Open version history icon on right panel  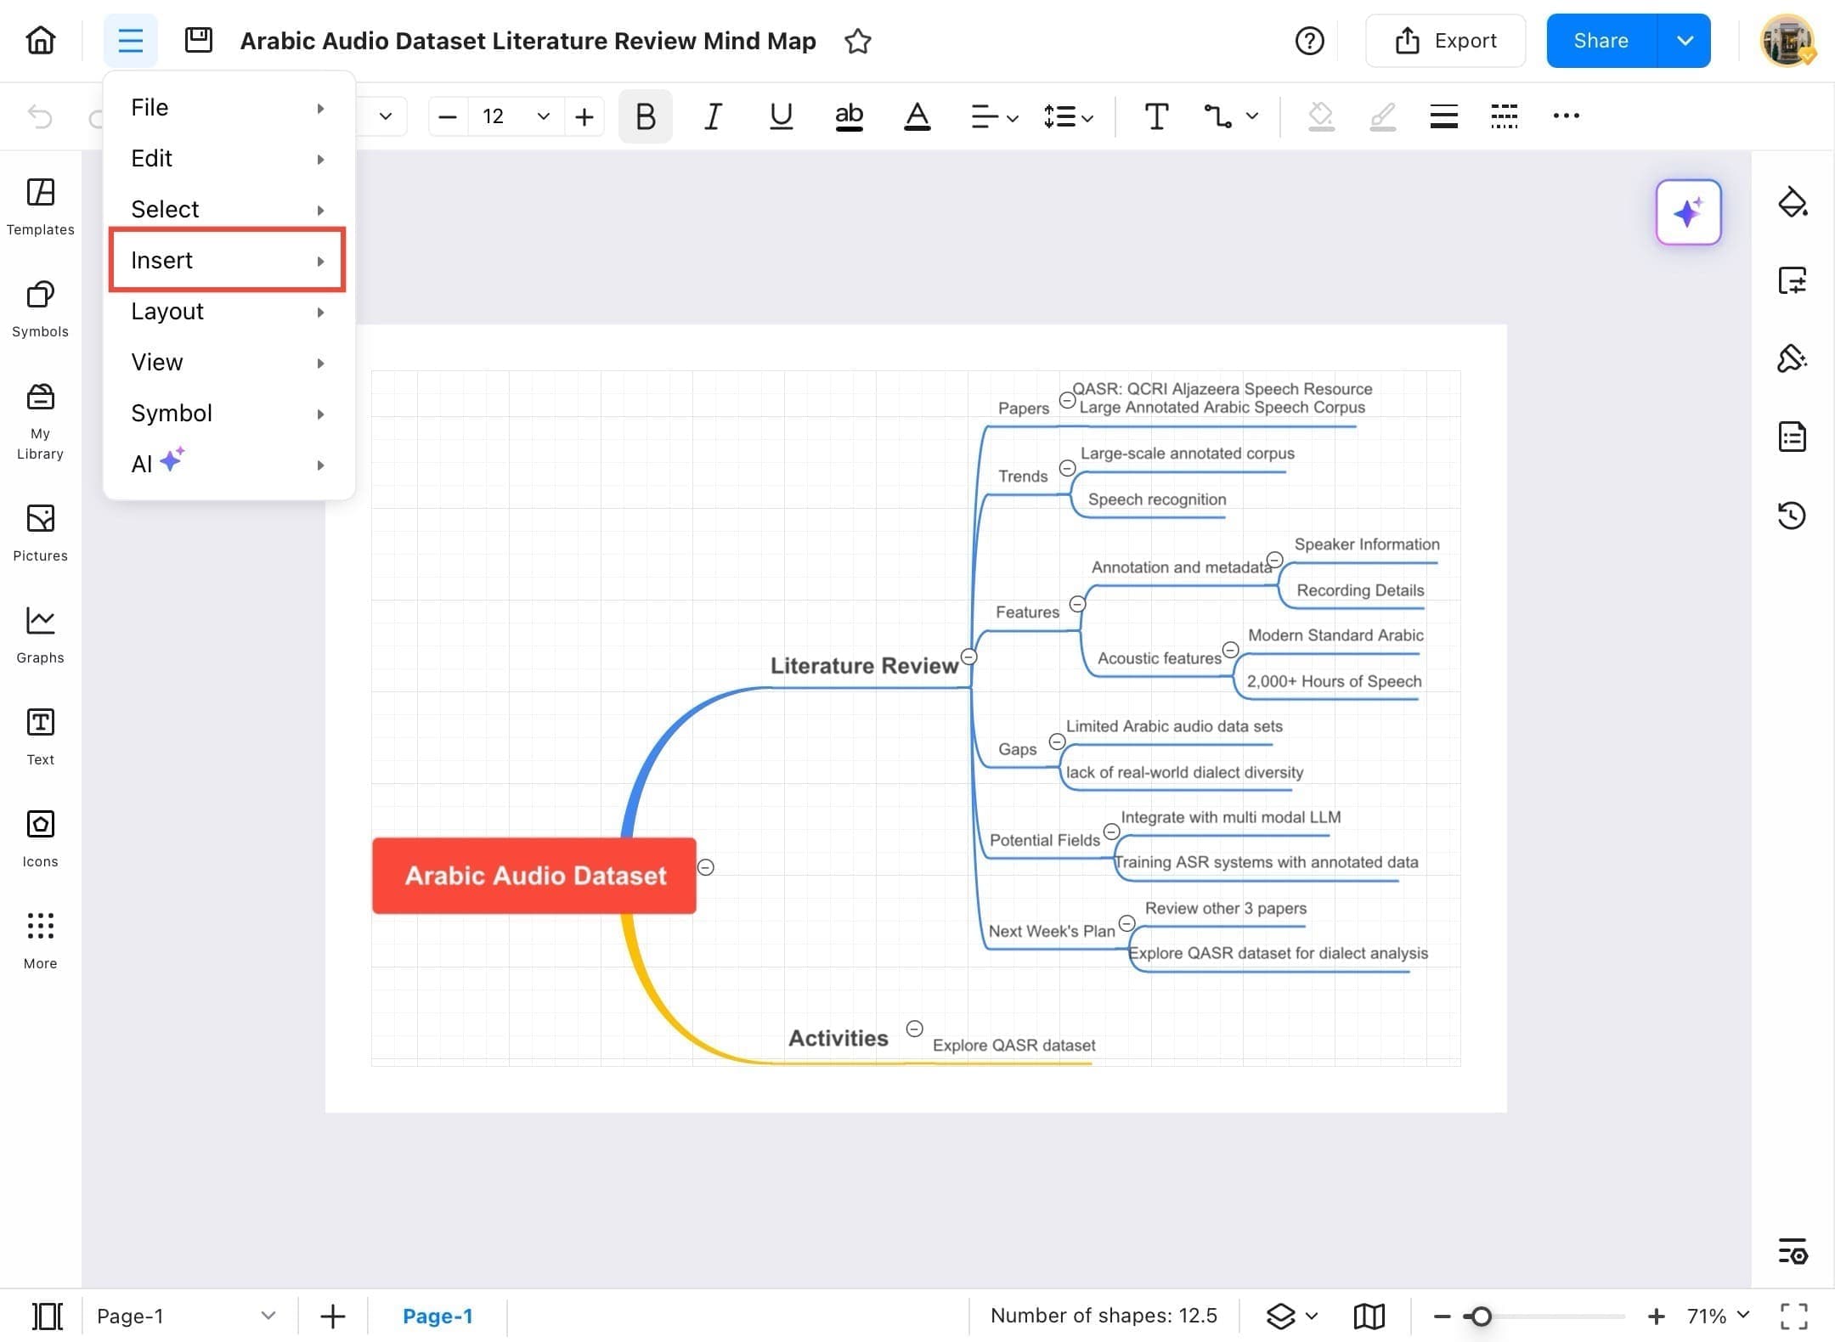click(1792, 516)
